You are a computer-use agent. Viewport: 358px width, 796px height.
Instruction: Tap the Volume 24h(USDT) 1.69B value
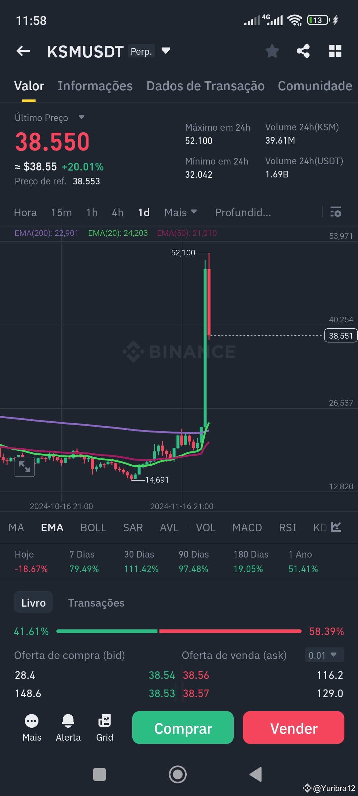(x=277, y=174)
